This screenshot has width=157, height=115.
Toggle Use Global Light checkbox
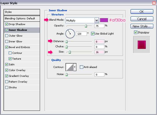coord(93,34)
